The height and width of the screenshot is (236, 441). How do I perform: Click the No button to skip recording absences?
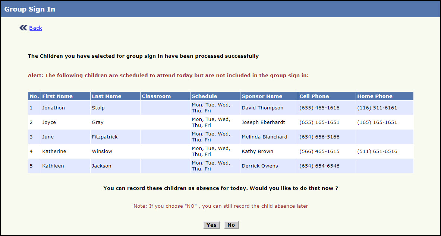(x=231, y=225)
